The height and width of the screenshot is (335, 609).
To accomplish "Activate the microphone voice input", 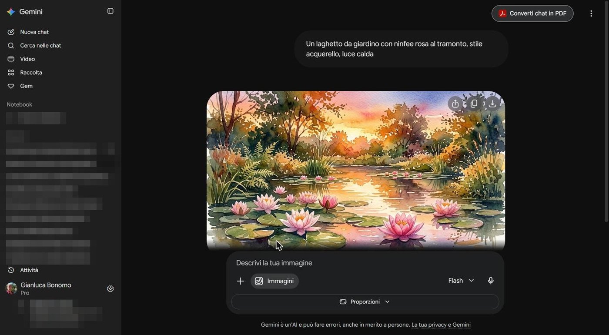I will coord(491,281).
